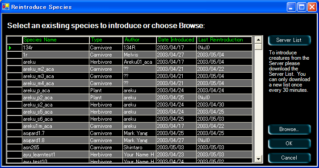Sort by Type column header
The image size is (319, 168).
(x=106, y=40)
